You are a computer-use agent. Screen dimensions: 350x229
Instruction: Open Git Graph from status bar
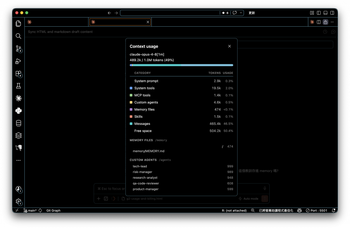click(x=53, y=211)
